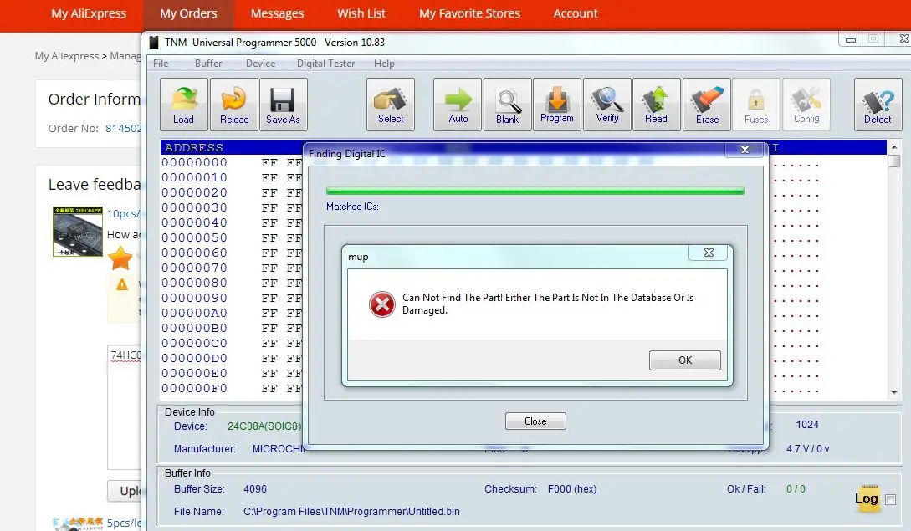The image size is (911, 531).
Task: Click the Reload toolbar icon
Action: (233, 105)
